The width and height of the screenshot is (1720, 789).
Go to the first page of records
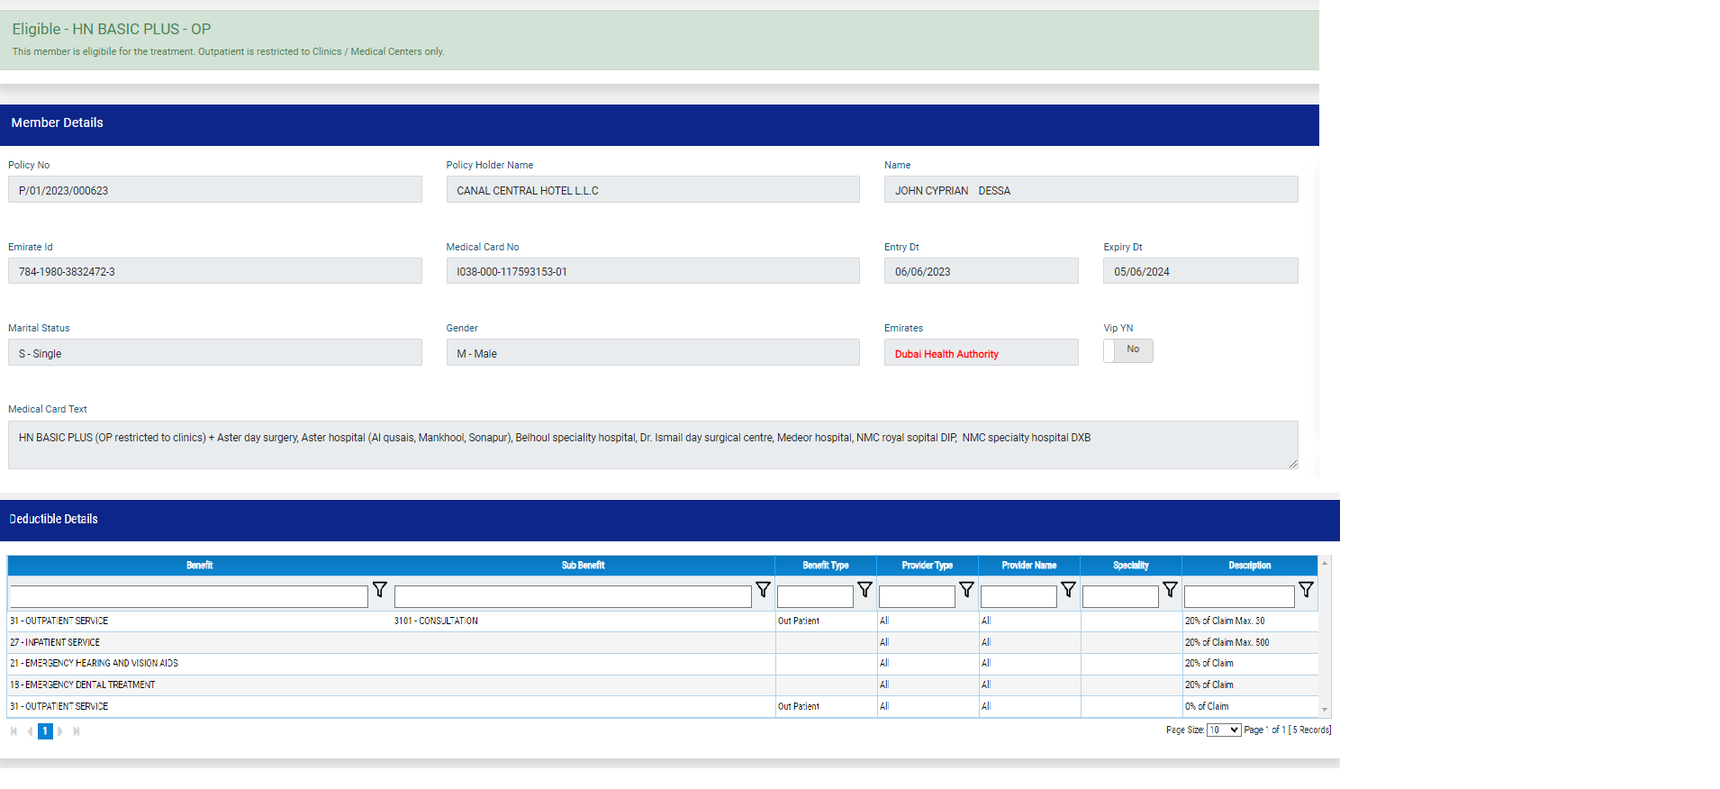[x=14, y=731]
